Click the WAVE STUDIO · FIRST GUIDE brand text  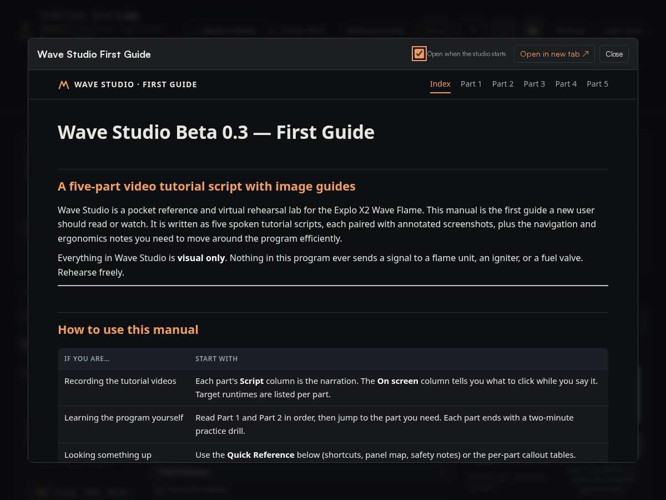tap(135, 84)
